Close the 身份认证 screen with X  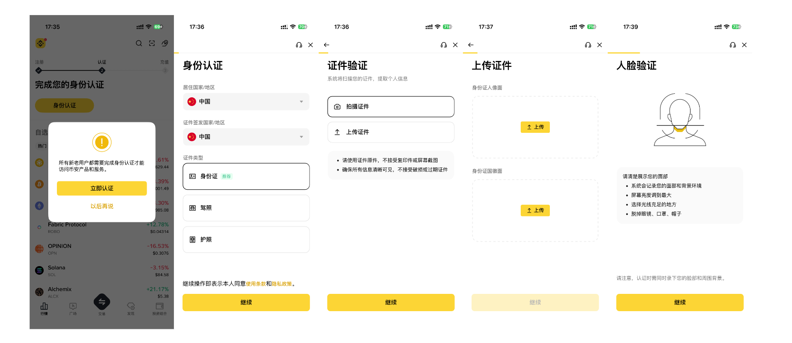(310, 45)
